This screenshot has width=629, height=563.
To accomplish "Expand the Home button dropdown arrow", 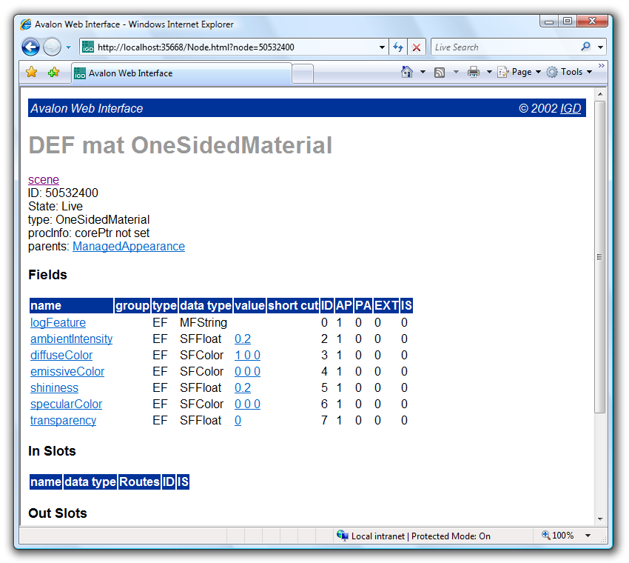I will [x=423, y=72].
